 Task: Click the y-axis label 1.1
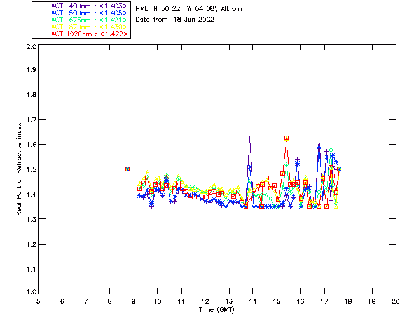[x=31, y=269]
